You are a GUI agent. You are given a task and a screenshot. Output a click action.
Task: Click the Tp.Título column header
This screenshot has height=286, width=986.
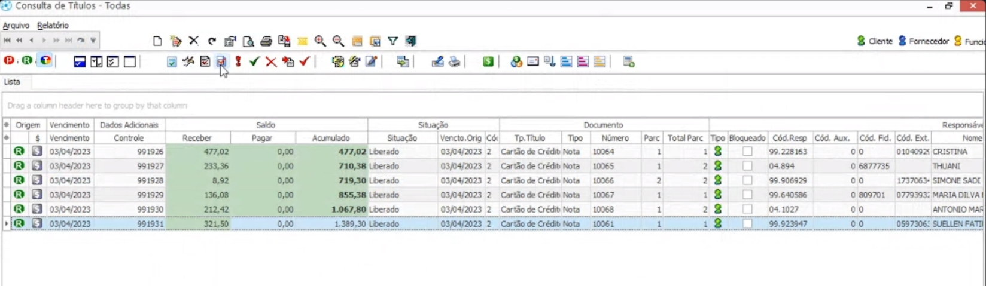(530, 138)
